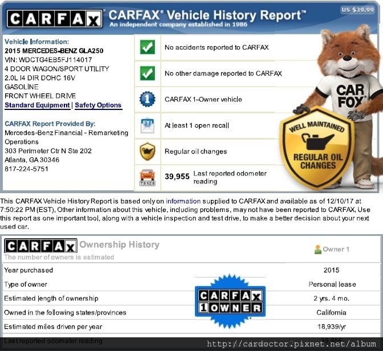The image size is (383, 351).
Task: Open the Standard Equipment link
Action: [x=37, y=105]
